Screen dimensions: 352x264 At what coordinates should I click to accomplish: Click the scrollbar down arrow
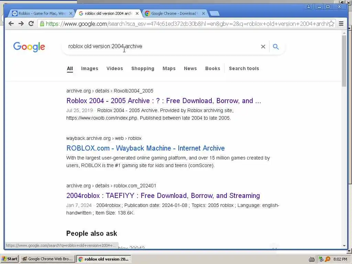[x=344, y=246]
